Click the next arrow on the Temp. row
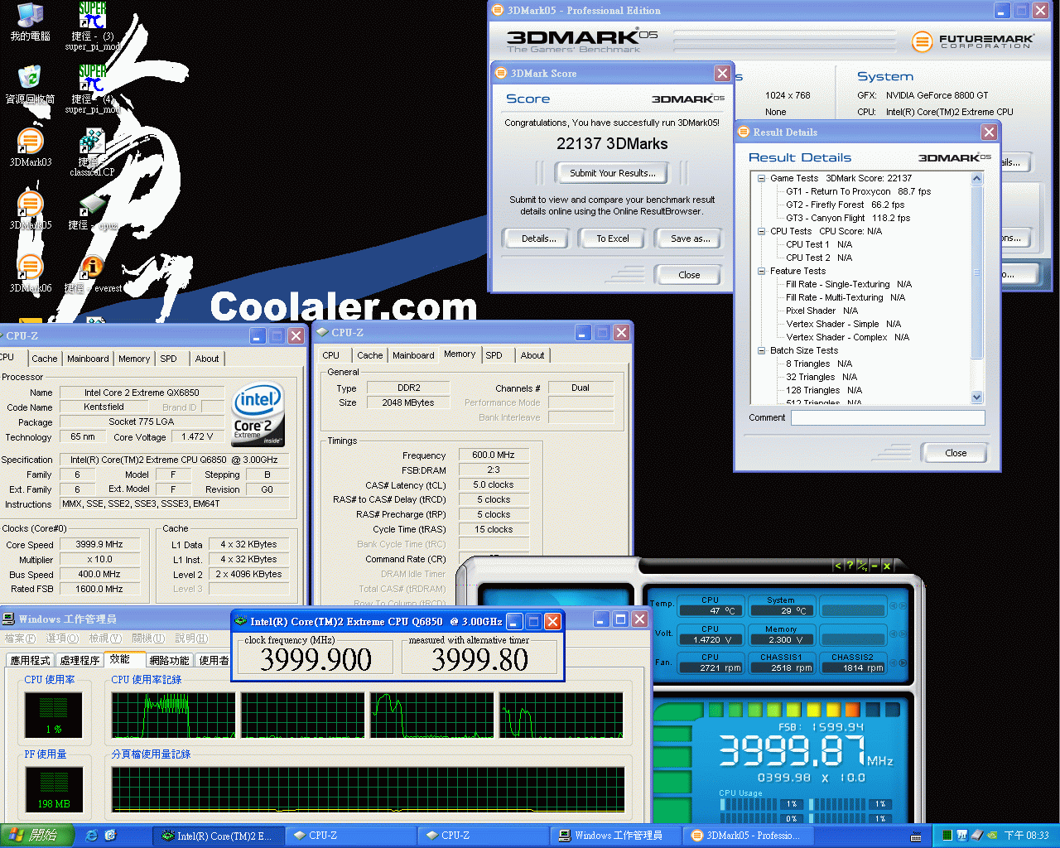The image size is (1060, 848). 902,606
